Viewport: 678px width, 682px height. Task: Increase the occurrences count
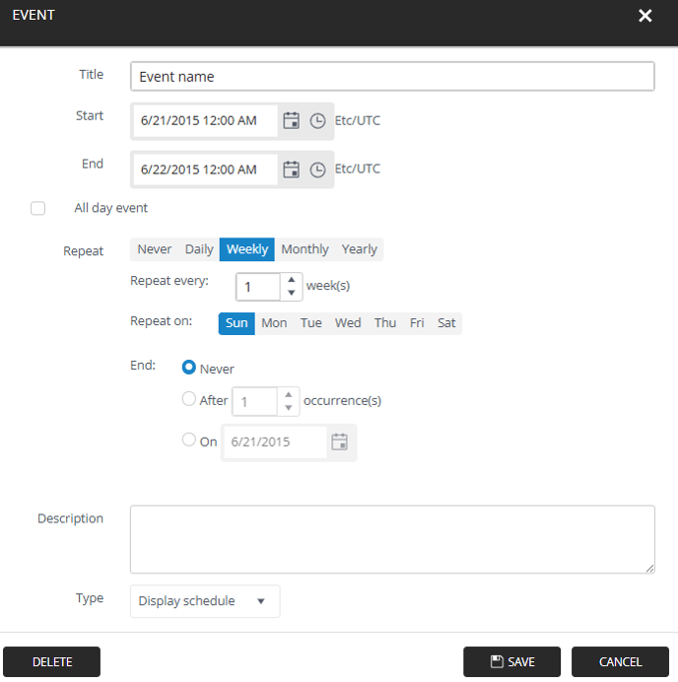pyautogui.click(x=289, y=394)
